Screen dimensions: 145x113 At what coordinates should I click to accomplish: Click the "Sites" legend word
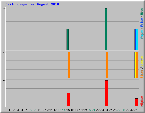pyautogui.click(x=142, y=74)
